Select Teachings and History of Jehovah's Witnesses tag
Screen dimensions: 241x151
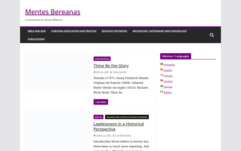(127, 117)
